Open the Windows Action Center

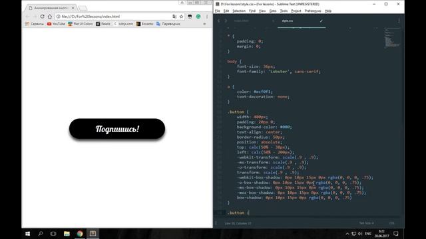point(396,234)
